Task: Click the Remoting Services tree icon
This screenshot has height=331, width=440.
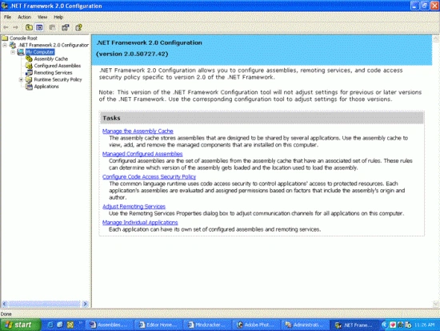Action: 29,73
